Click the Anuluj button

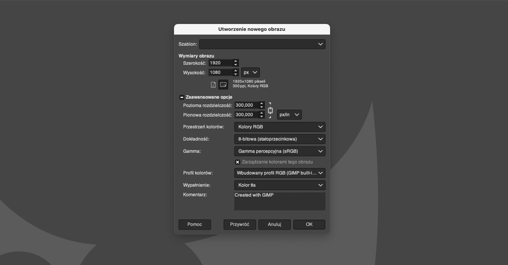click(274, 225)
